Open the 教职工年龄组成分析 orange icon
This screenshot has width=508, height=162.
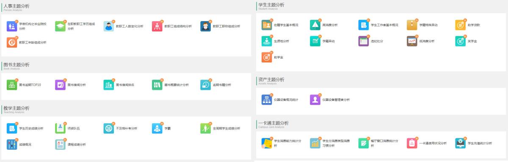click(x=12, y=42)
